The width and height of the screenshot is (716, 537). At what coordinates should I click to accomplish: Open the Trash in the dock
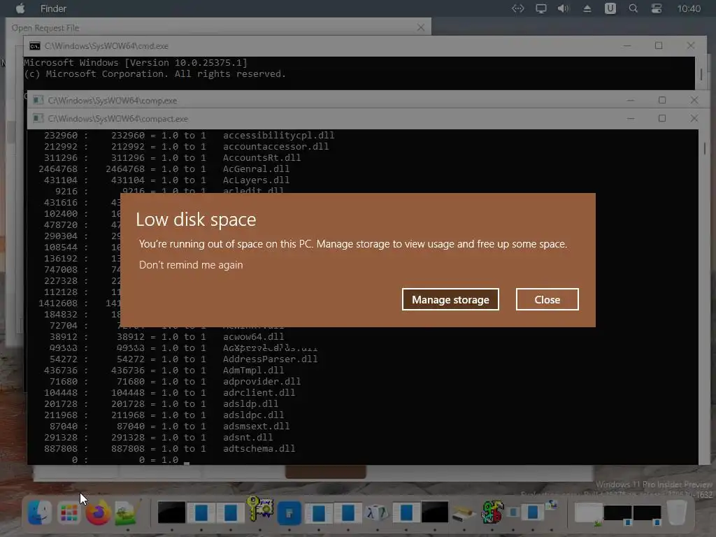pos(677,513)
